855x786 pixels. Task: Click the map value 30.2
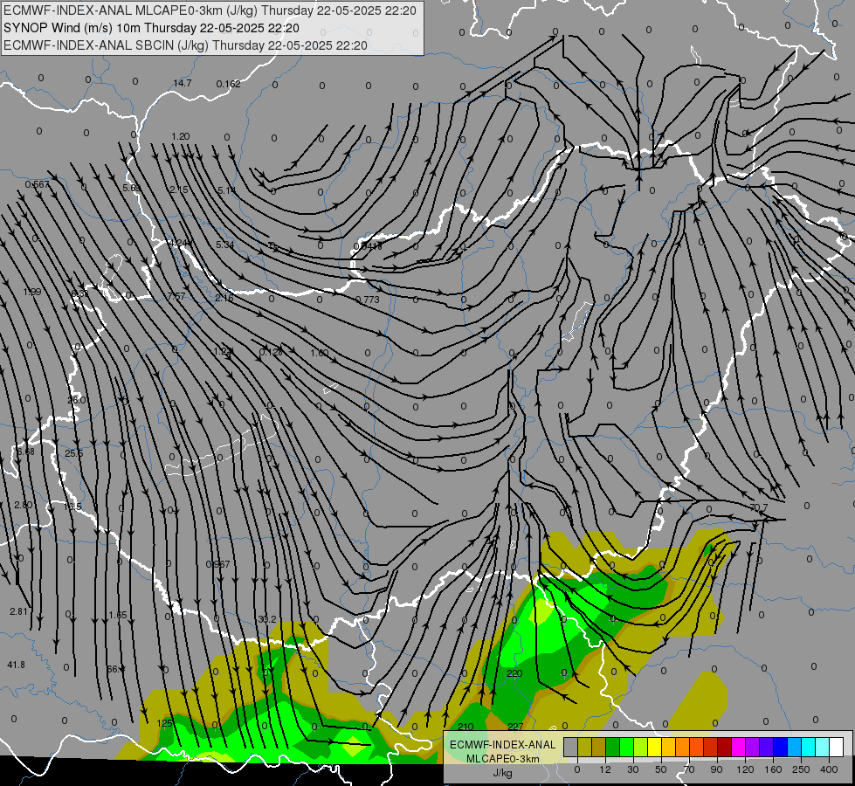tap(267, 619)
